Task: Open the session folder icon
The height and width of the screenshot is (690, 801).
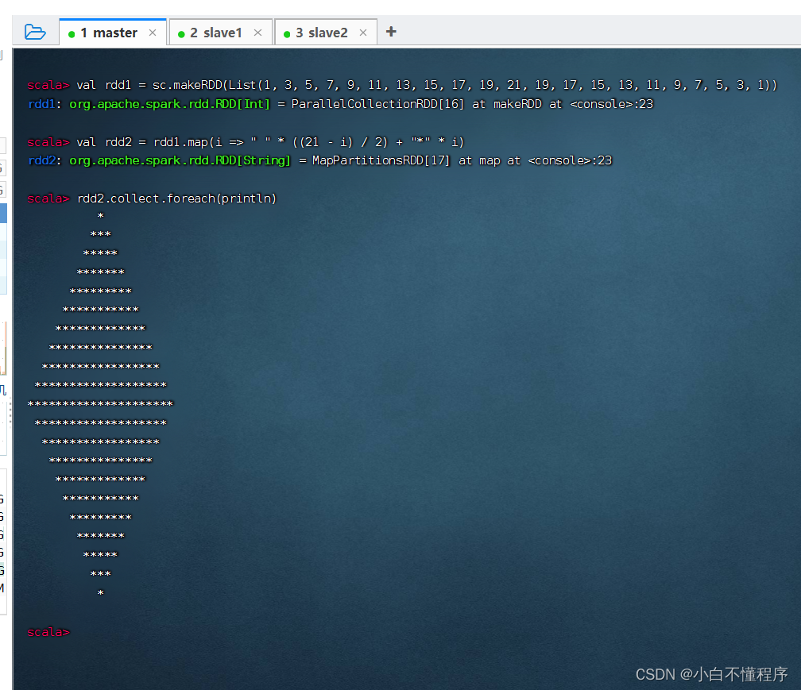Action: [35, 32]
